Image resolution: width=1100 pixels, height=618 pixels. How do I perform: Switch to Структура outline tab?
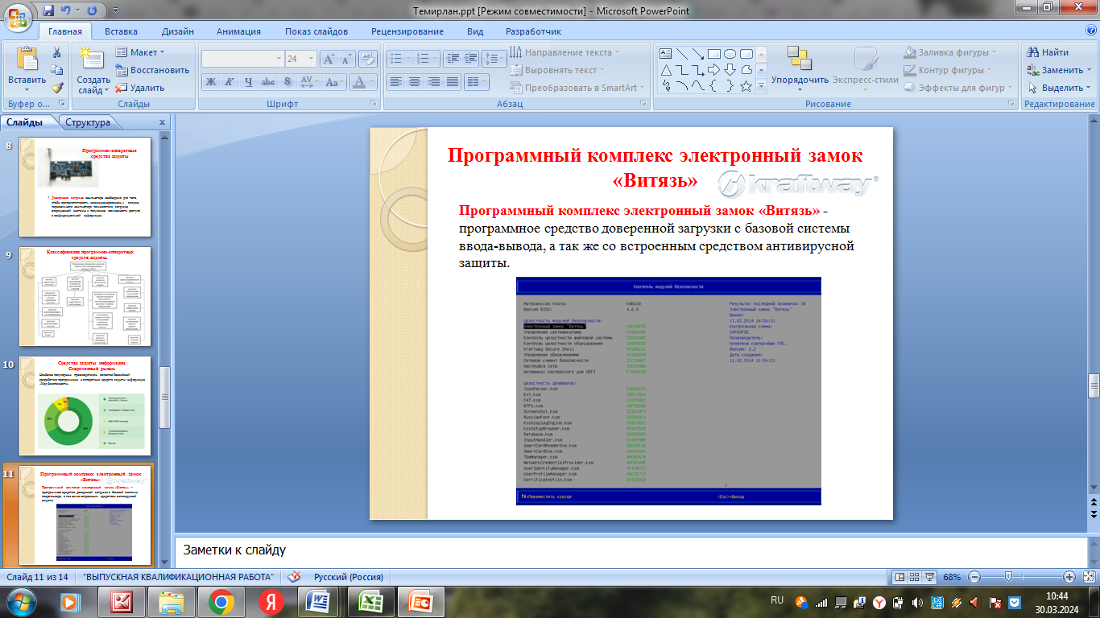88,122
